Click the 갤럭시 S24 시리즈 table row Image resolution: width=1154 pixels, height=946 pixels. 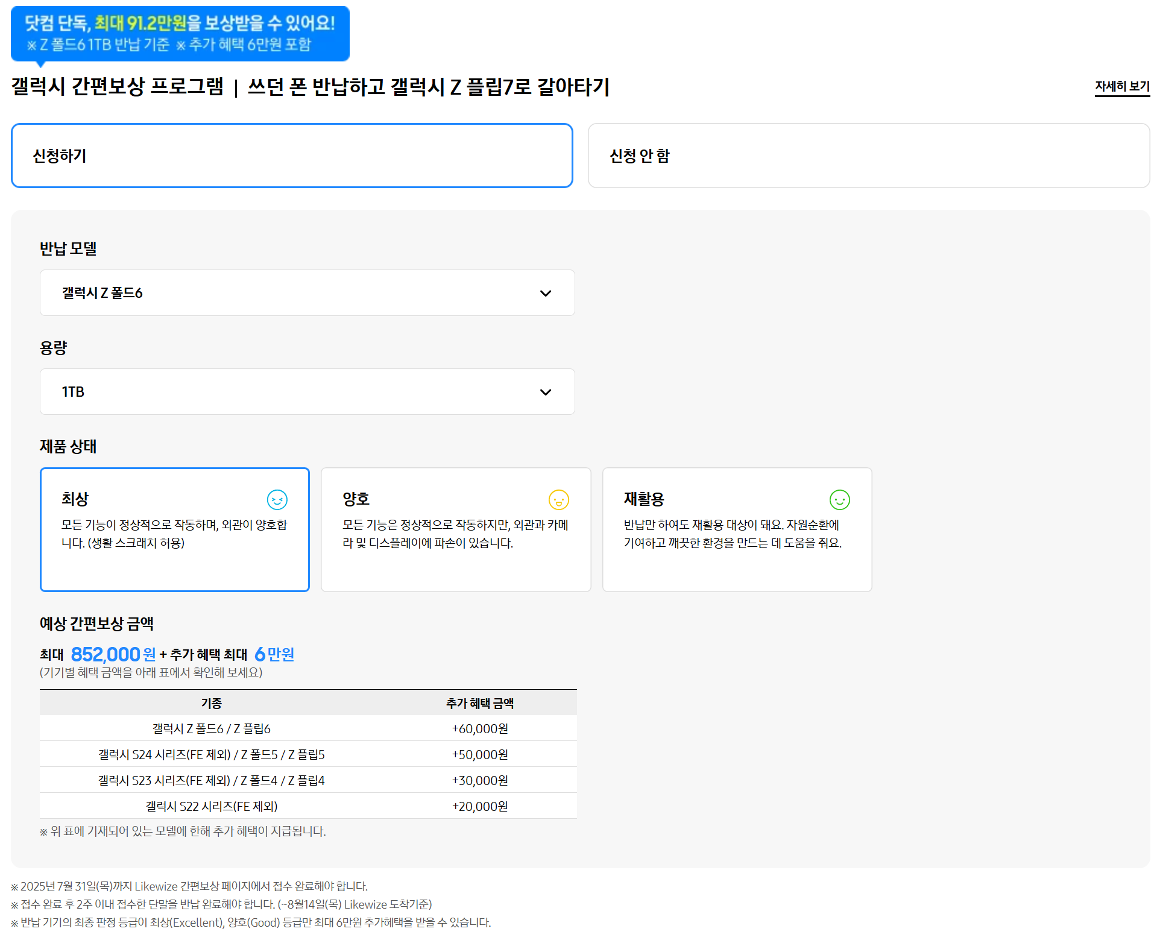click(308, 754)
